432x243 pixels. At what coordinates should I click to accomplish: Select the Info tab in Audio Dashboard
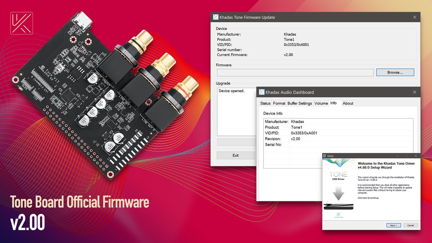(x=334, y=103)
